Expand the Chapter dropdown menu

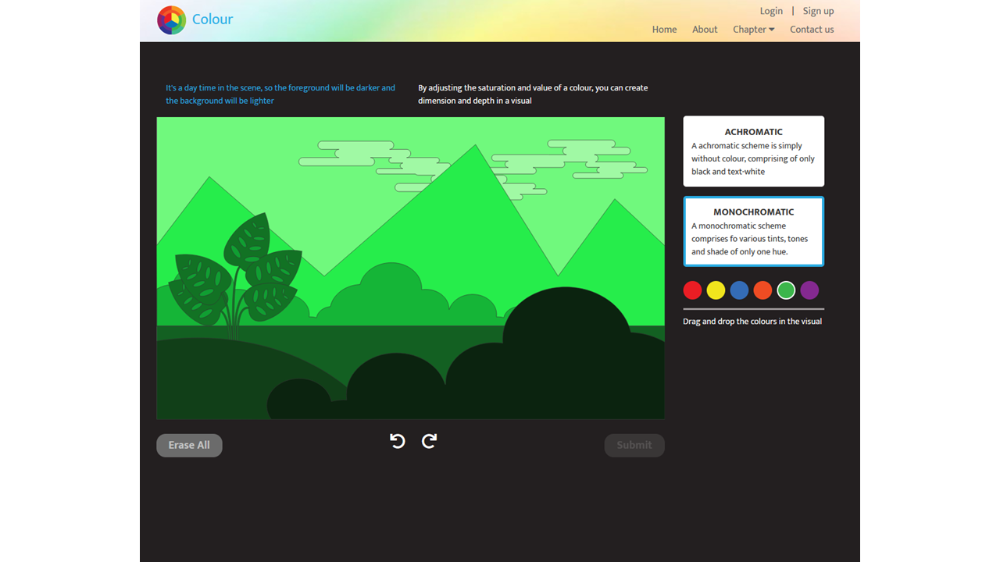(753, 30)
